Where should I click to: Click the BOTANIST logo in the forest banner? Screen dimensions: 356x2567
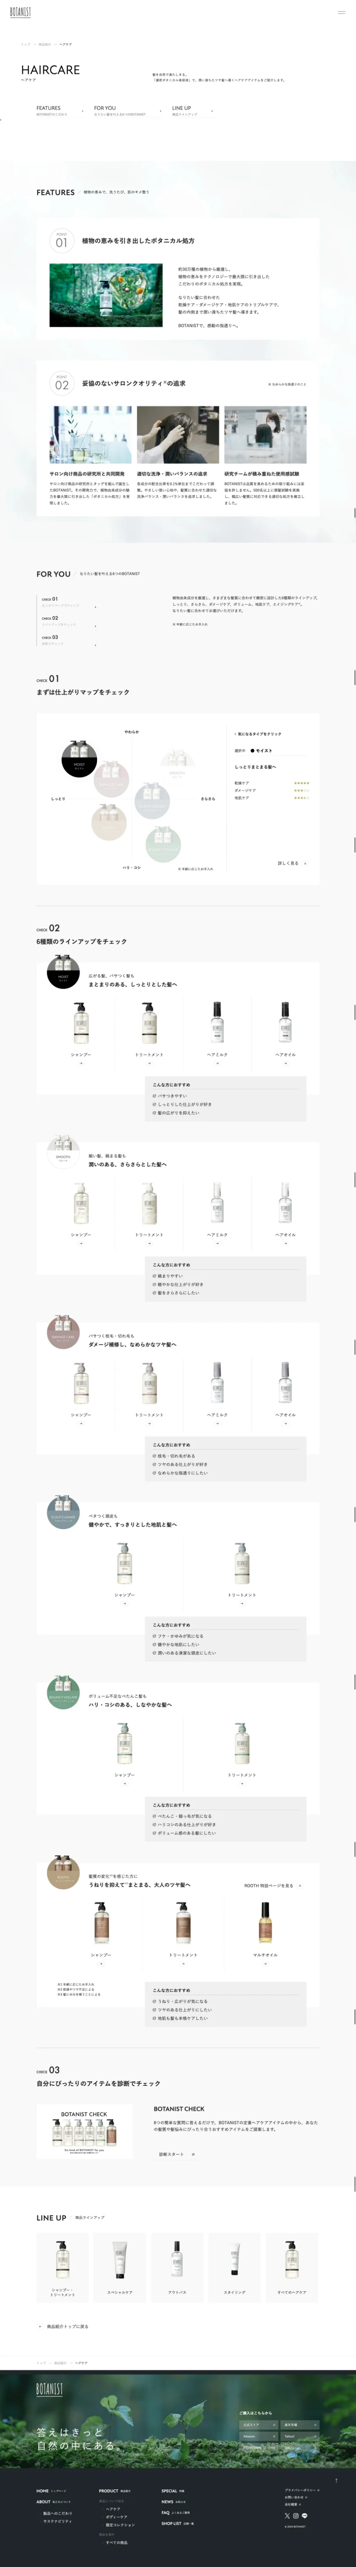click(x=50, y=2388)
